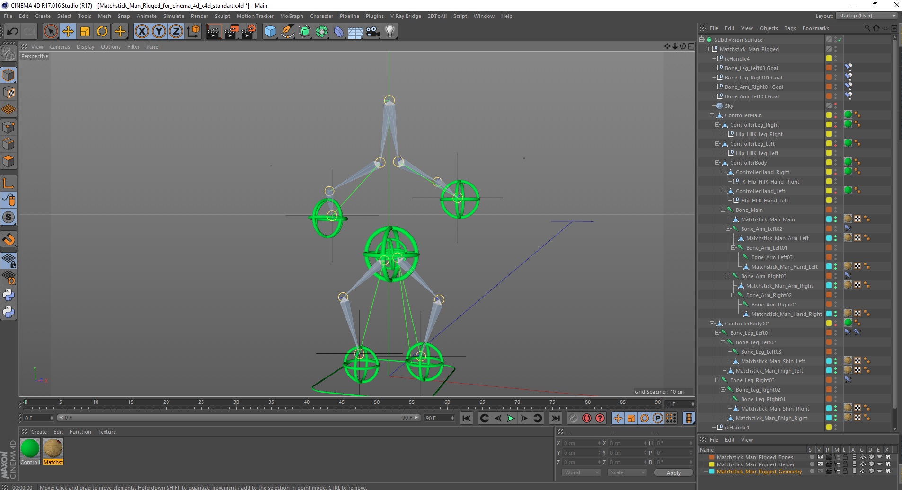The image size is (902, 490).
Task: Open the World coordinate dropdown
Action: tap(582, 472)
